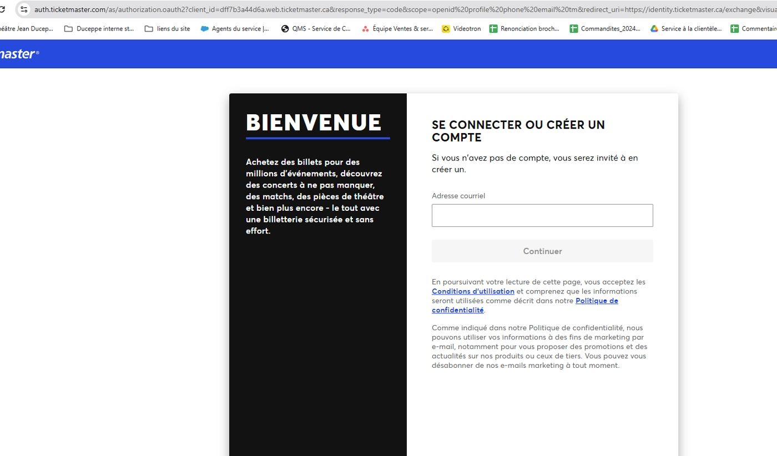Open the Commentaire spreadsheet bookmark
The width and height of the screenshot is (777, 456).
point(754,29)
